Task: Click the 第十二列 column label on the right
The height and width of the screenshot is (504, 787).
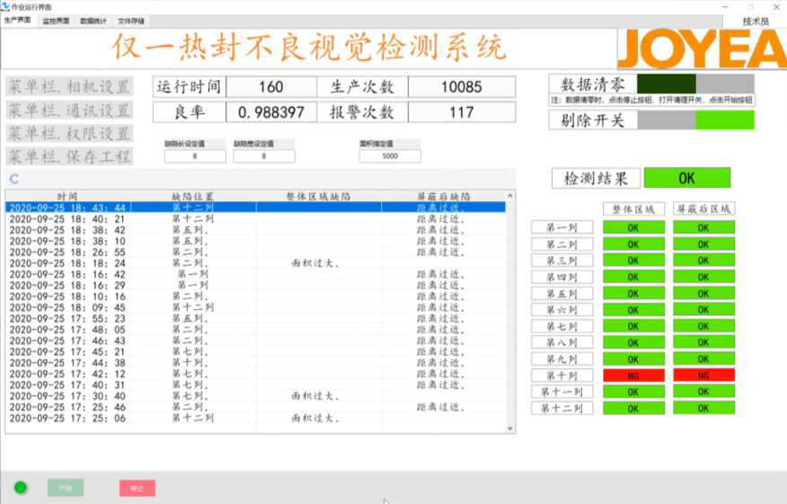Action: click(562, 408)
